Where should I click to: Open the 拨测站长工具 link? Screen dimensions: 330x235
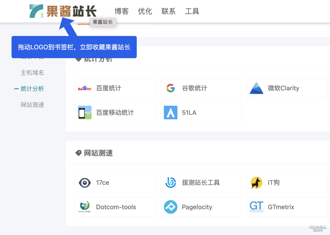pos(201,183)
